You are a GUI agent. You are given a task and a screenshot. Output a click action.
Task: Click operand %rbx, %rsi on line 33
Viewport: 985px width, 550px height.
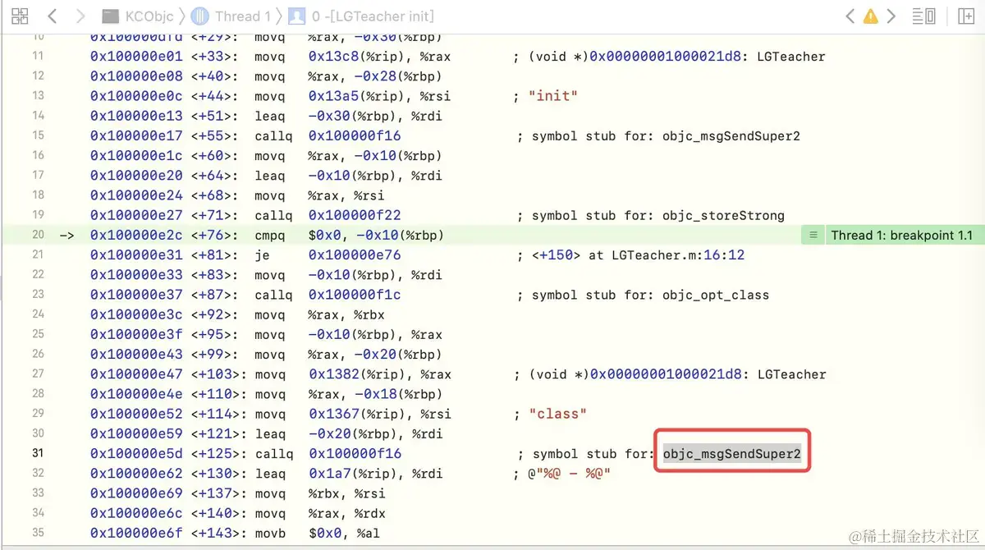[346, 493]
